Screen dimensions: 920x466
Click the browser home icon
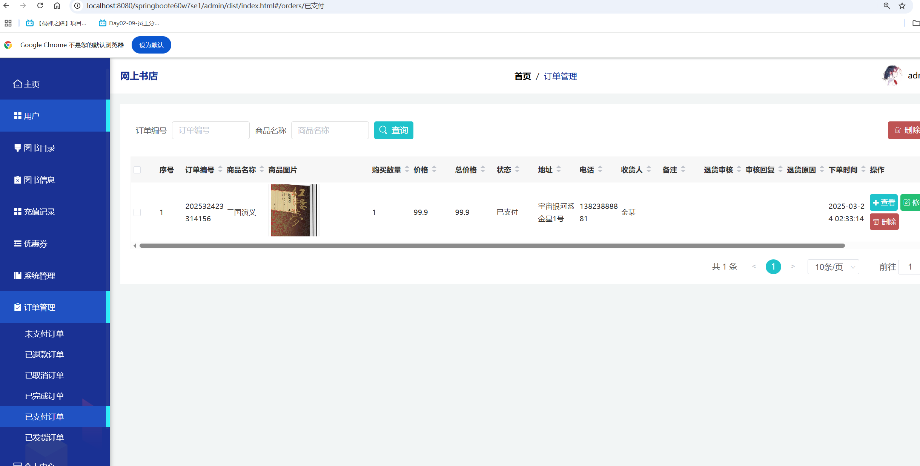click(x=57, y=6)
